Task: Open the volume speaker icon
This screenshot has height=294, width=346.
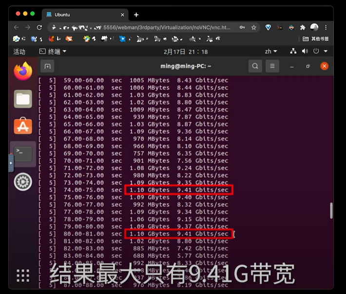Action: [x=305, y=51]
